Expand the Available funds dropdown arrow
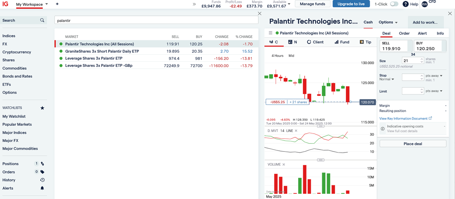 [289, 4]
